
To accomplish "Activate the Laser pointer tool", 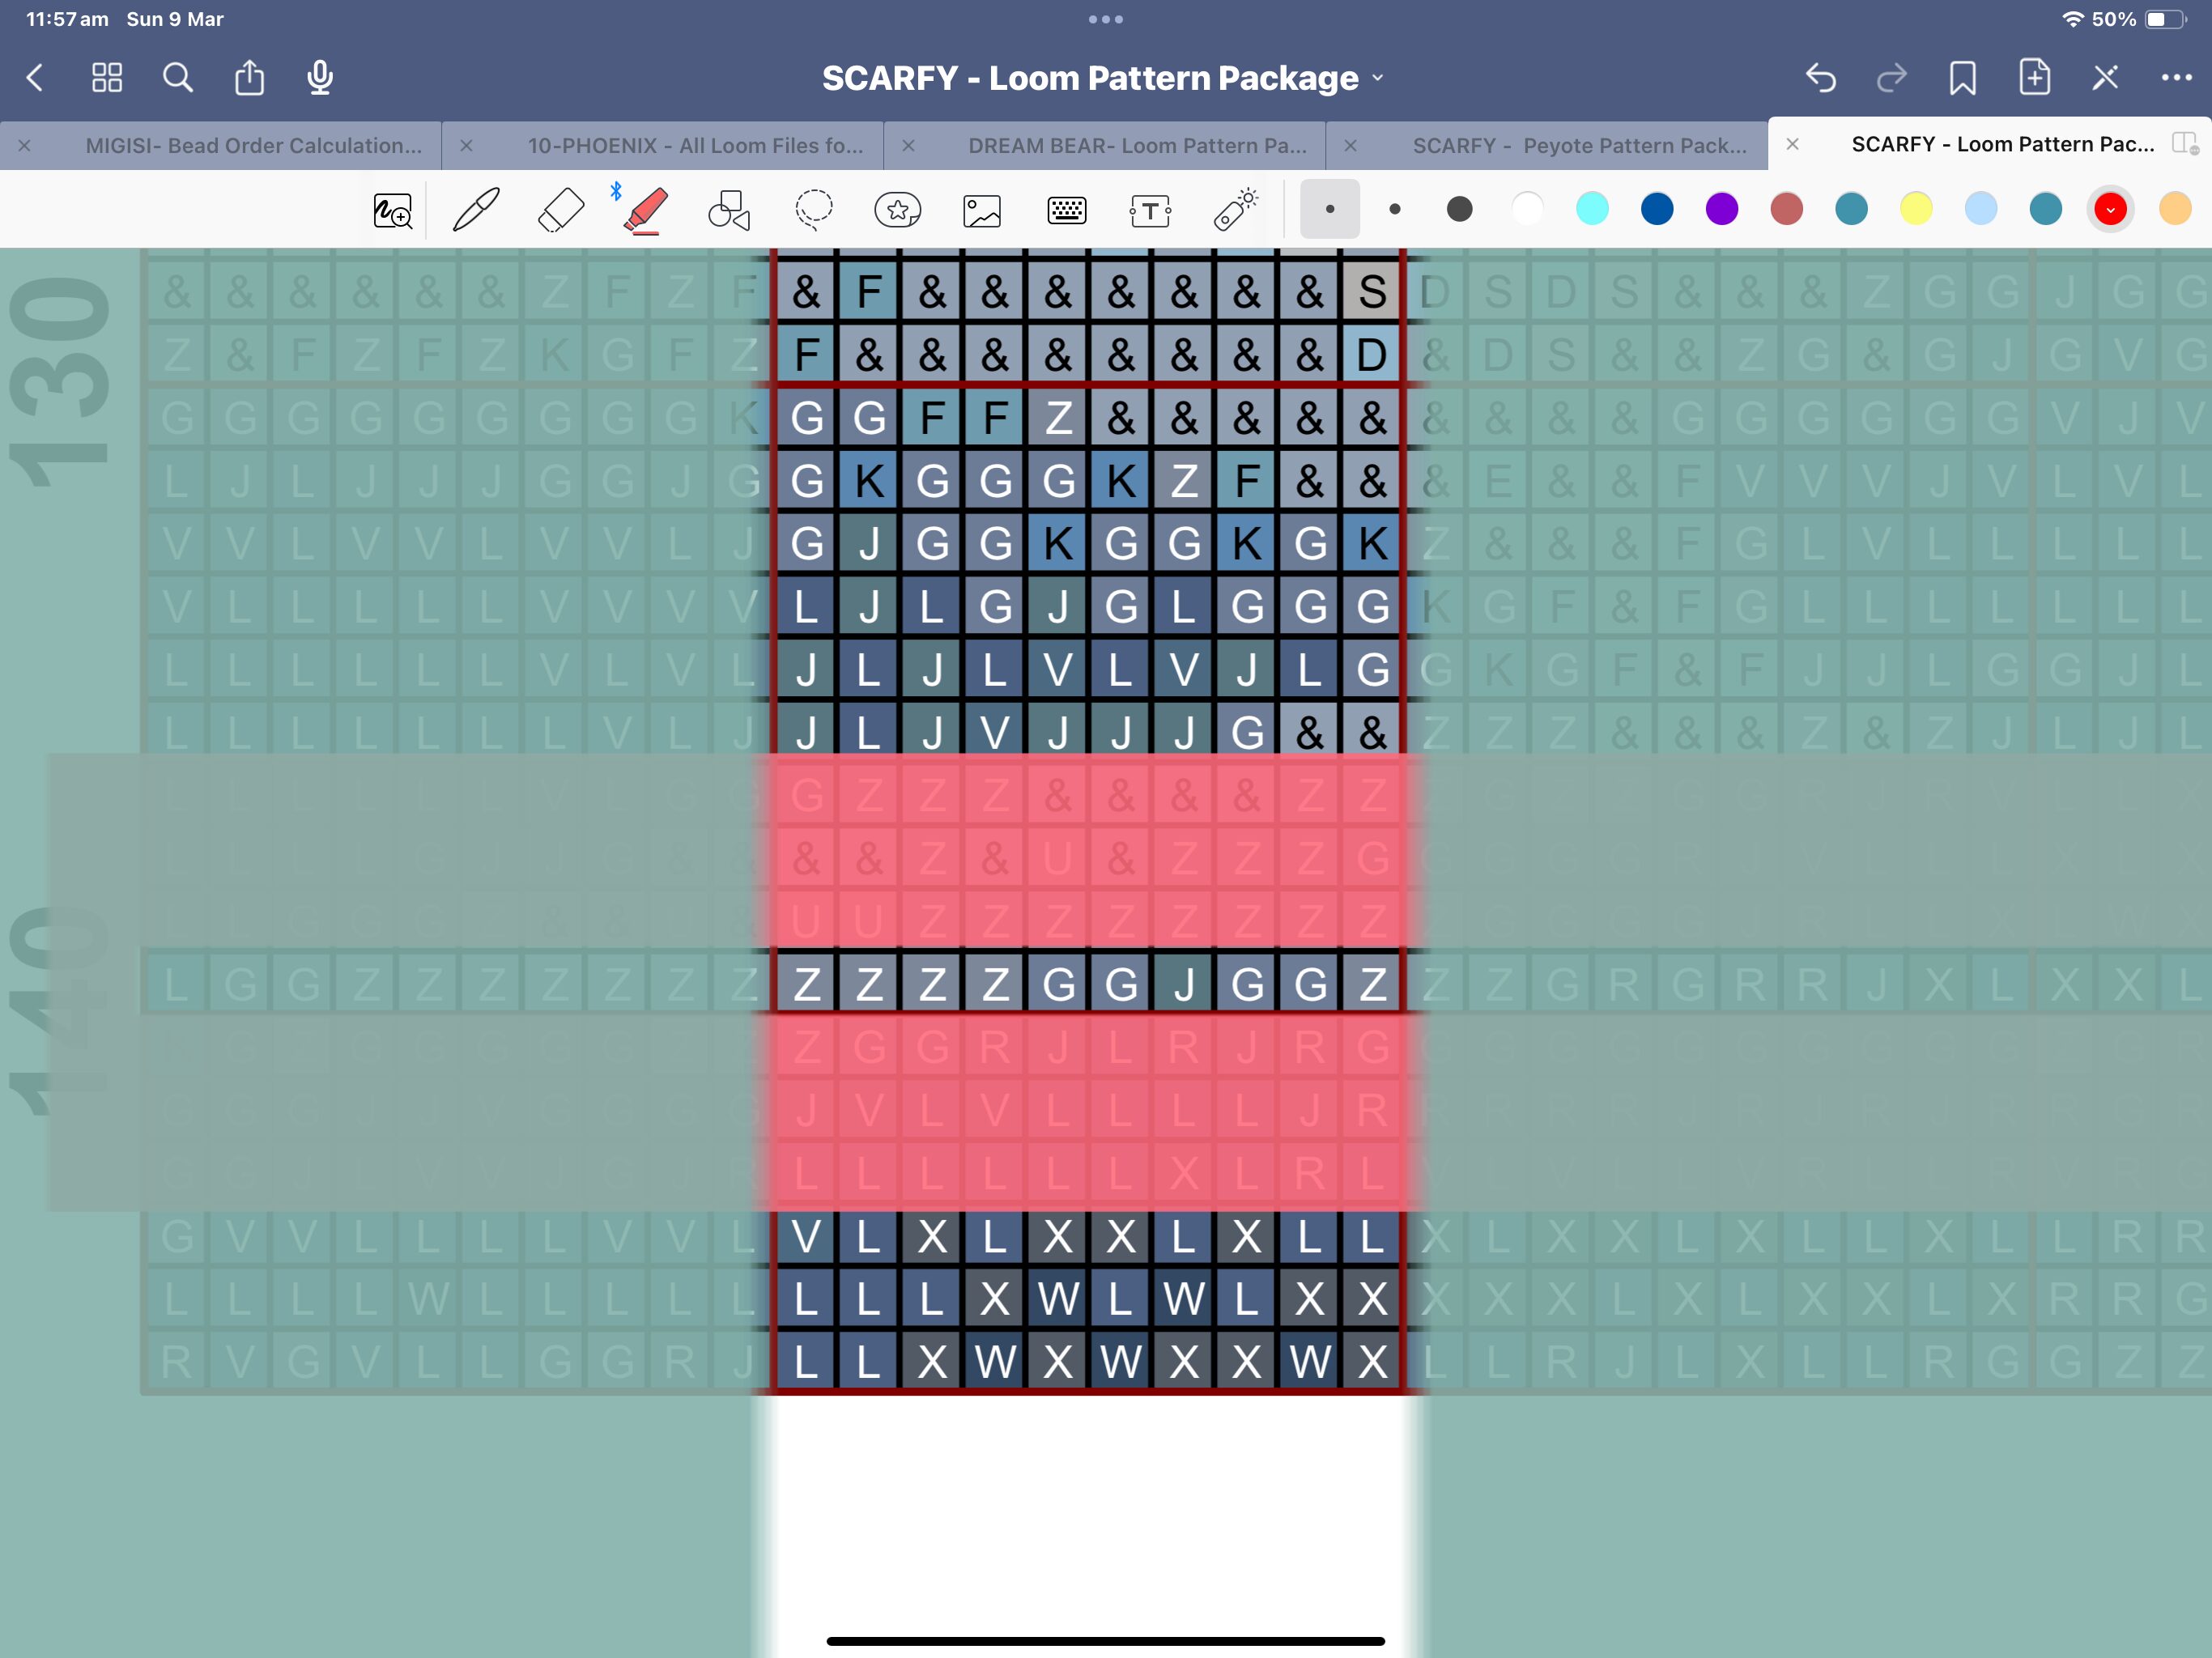I will coord(1236,210).
